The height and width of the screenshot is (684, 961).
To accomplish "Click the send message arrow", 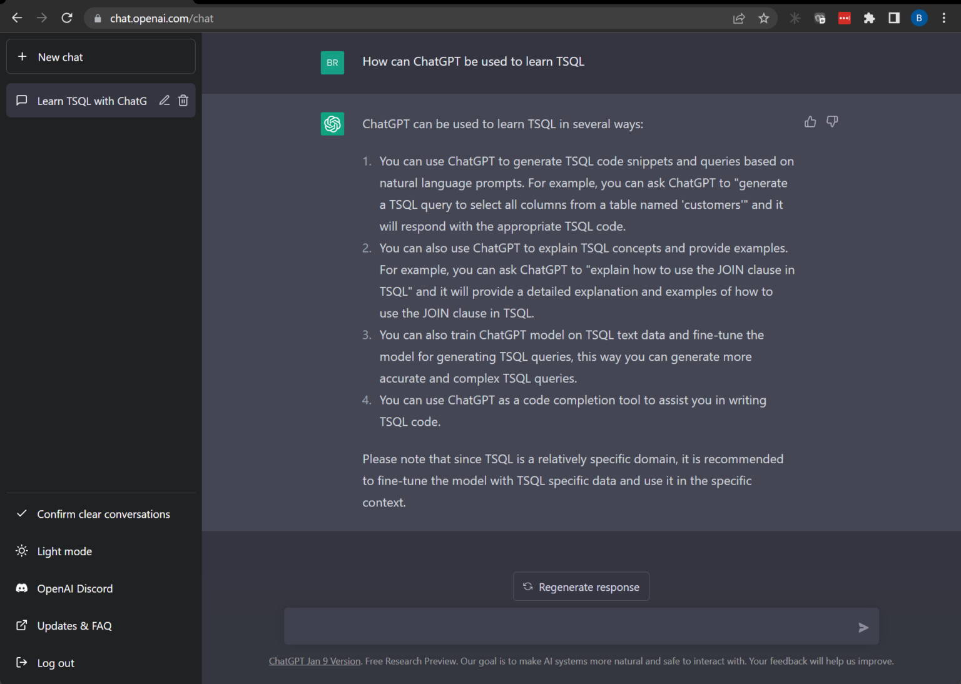I will (863, 627).
